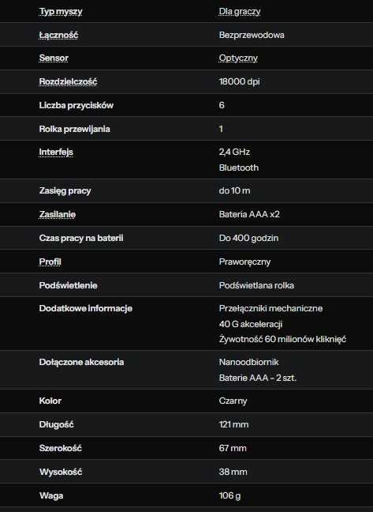Screen dimensions: 373x512
Task: Open the 'Łączność' underlined term
Action: 58,35
